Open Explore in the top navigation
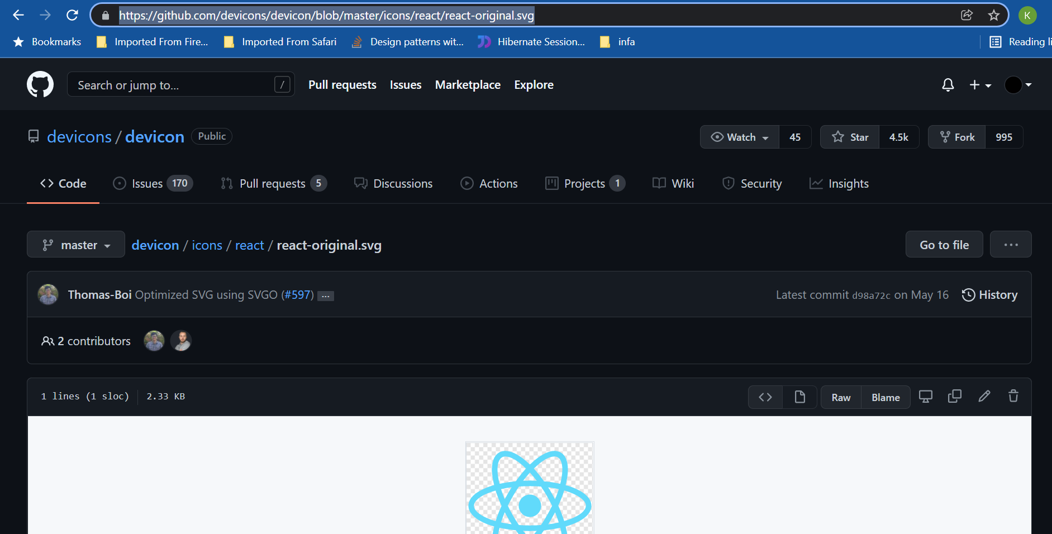1052x534 pixels. pyautogui.click(x=534, y=85)
